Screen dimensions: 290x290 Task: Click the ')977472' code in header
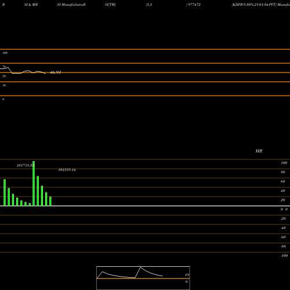pyautogui.click(x=193, y=5)
